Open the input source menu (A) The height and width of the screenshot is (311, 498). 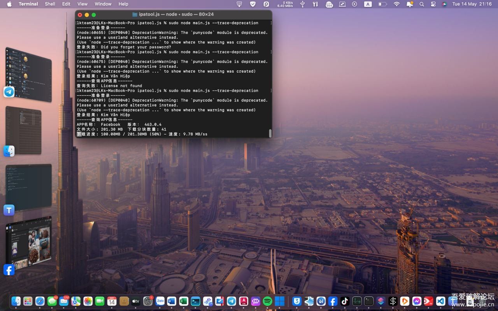368,4
